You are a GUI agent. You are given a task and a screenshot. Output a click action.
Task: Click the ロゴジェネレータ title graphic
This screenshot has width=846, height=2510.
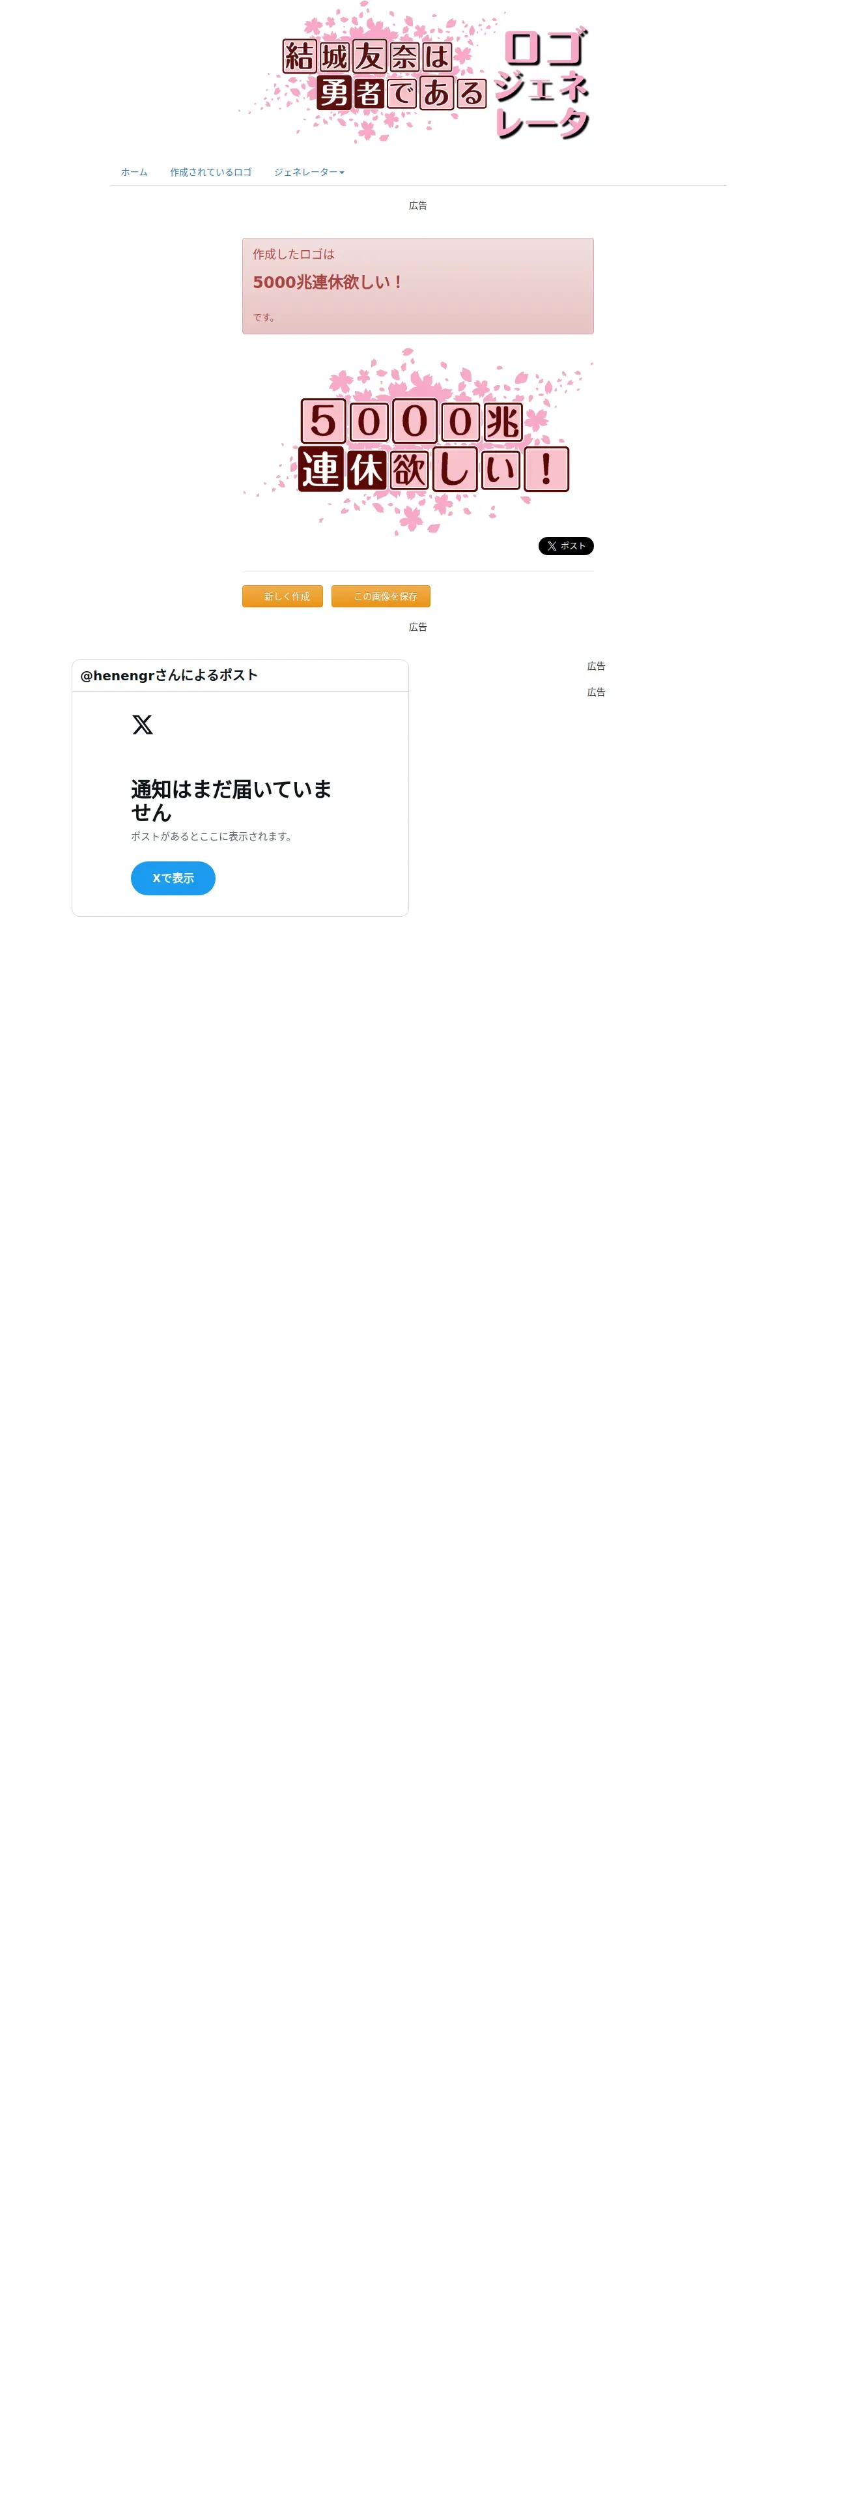(543, 84)
